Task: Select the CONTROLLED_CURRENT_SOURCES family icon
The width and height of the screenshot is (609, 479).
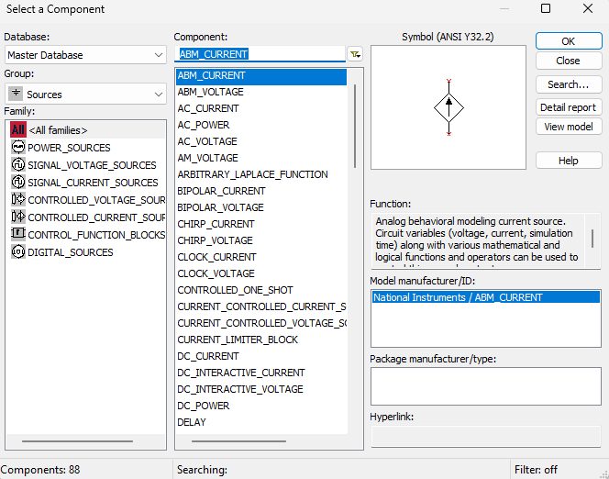Action: pos(17,217)
